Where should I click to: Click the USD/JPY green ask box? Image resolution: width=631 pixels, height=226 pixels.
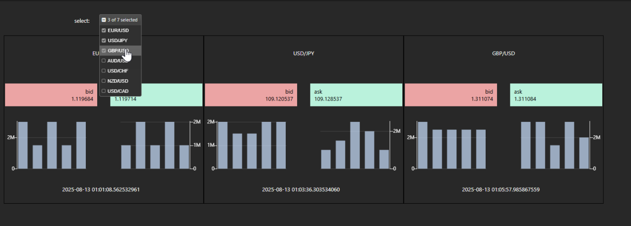356,95
